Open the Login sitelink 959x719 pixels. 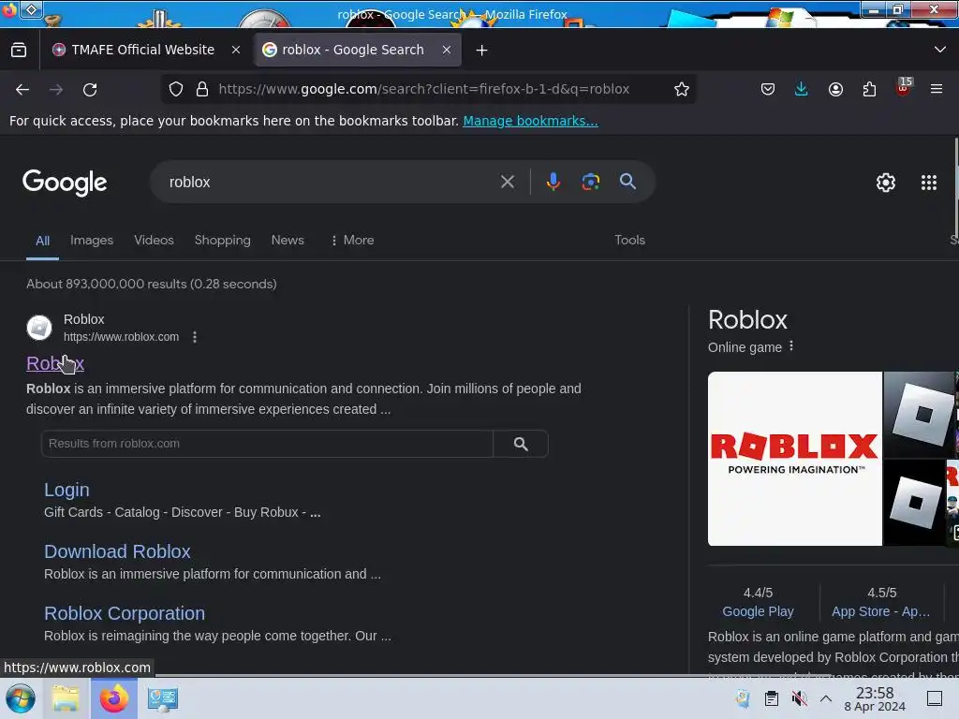tap(66, 490)
